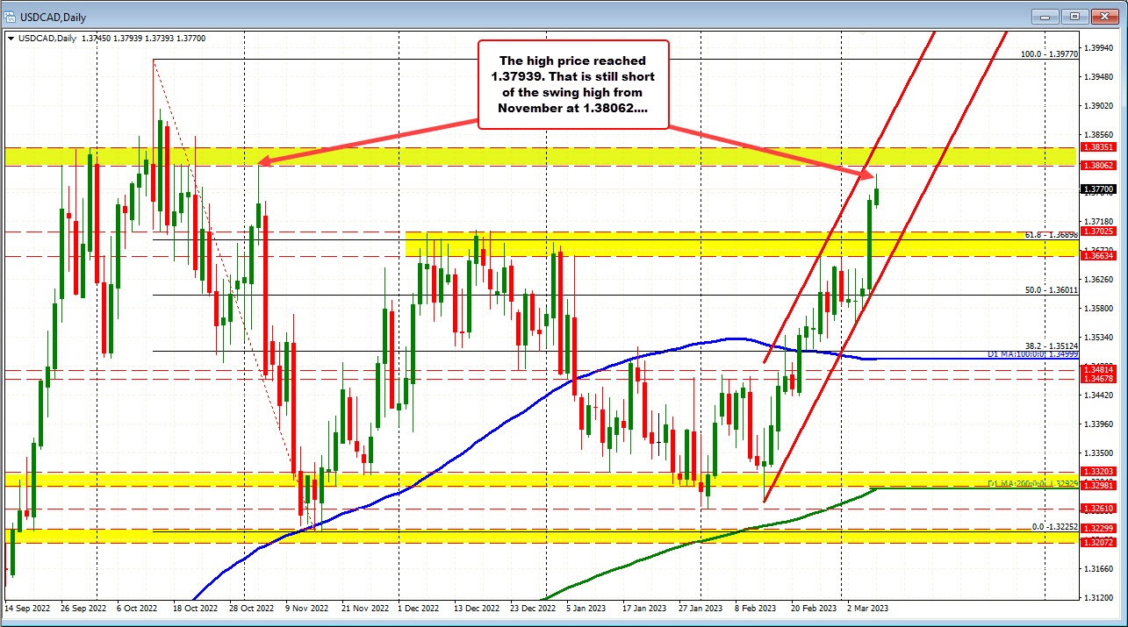
Task: Click the Fibonacci label 100.0 - 1.39770
Action: [x=1049, y=53]
